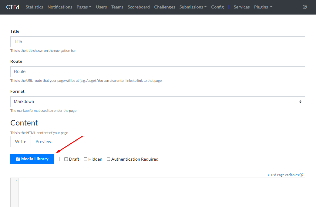
Task: Open the Submissions dropdown menu
Action: [193, 7]
